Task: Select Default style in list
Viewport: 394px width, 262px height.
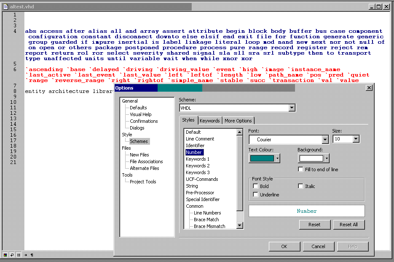Action: pos(193,132)
